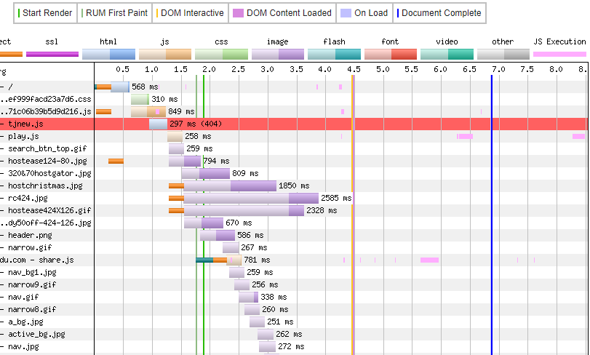Select the Document Complete legend item
The height and width of the screenshot is (355, 590).
point(439,13)
